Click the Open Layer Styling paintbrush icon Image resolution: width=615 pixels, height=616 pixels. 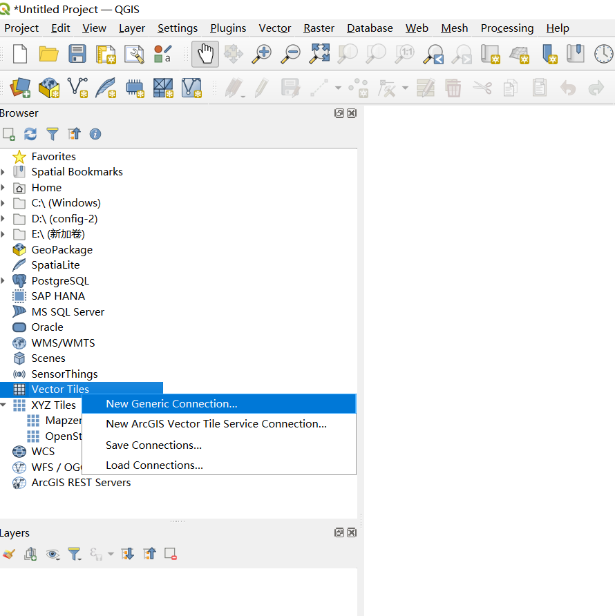click(x=9, y=554)
